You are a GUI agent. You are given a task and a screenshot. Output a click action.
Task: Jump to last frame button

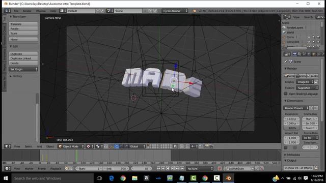click(x=182, y=168)
